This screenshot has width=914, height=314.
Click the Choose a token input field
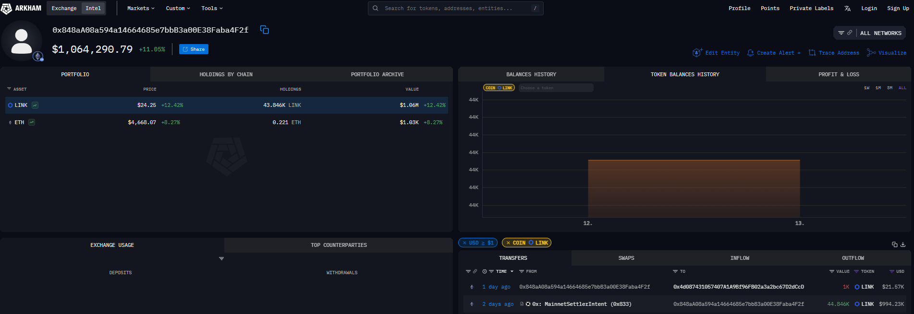pyautogui.click(x=556, y=88)
